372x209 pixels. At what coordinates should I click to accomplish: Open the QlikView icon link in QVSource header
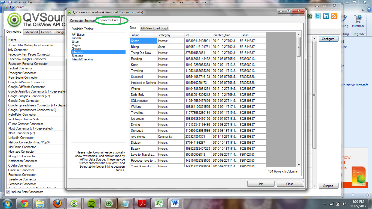pyautogui.click(x=310, y=16)
